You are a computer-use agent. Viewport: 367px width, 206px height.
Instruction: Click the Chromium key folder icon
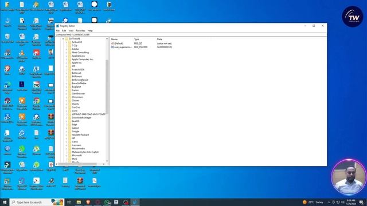[x=69, y=97]
